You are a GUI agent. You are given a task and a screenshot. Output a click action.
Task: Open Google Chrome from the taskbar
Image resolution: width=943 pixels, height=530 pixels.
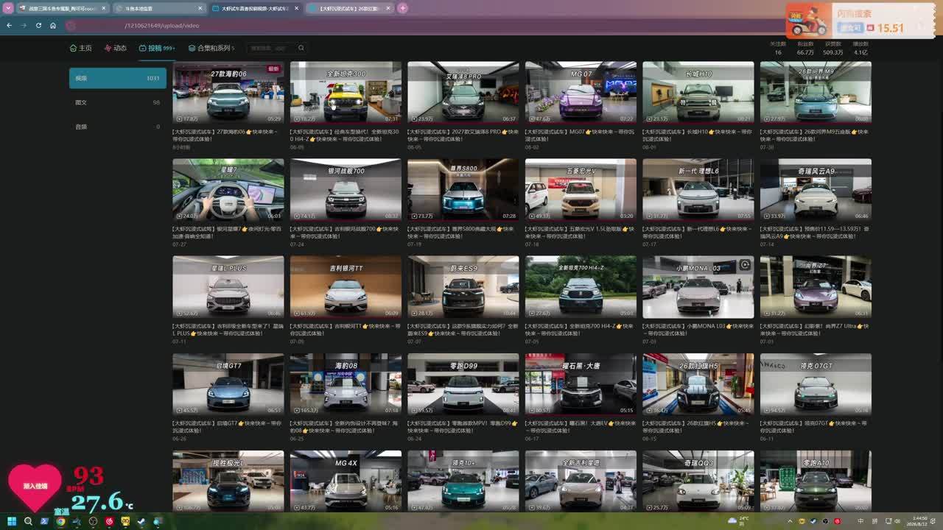click(x=60, y=521)
